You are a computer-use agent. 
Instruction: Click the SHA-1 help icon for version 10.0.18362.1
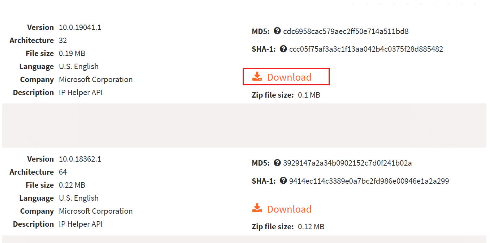pyautogui.click(x=283, y=180)
